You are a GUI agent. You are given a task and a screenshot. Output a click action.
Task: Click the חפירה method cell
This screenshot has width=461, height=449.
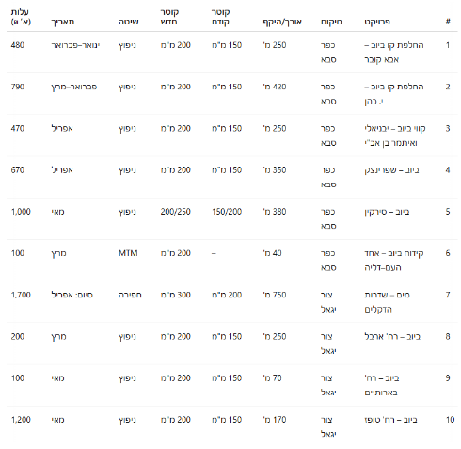130,295
